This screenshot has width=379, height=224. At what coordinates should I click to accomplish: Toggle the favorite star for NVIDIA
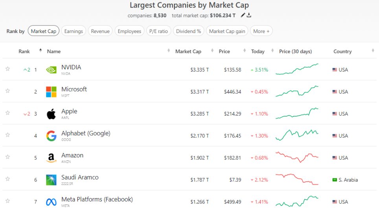[7, 69]
